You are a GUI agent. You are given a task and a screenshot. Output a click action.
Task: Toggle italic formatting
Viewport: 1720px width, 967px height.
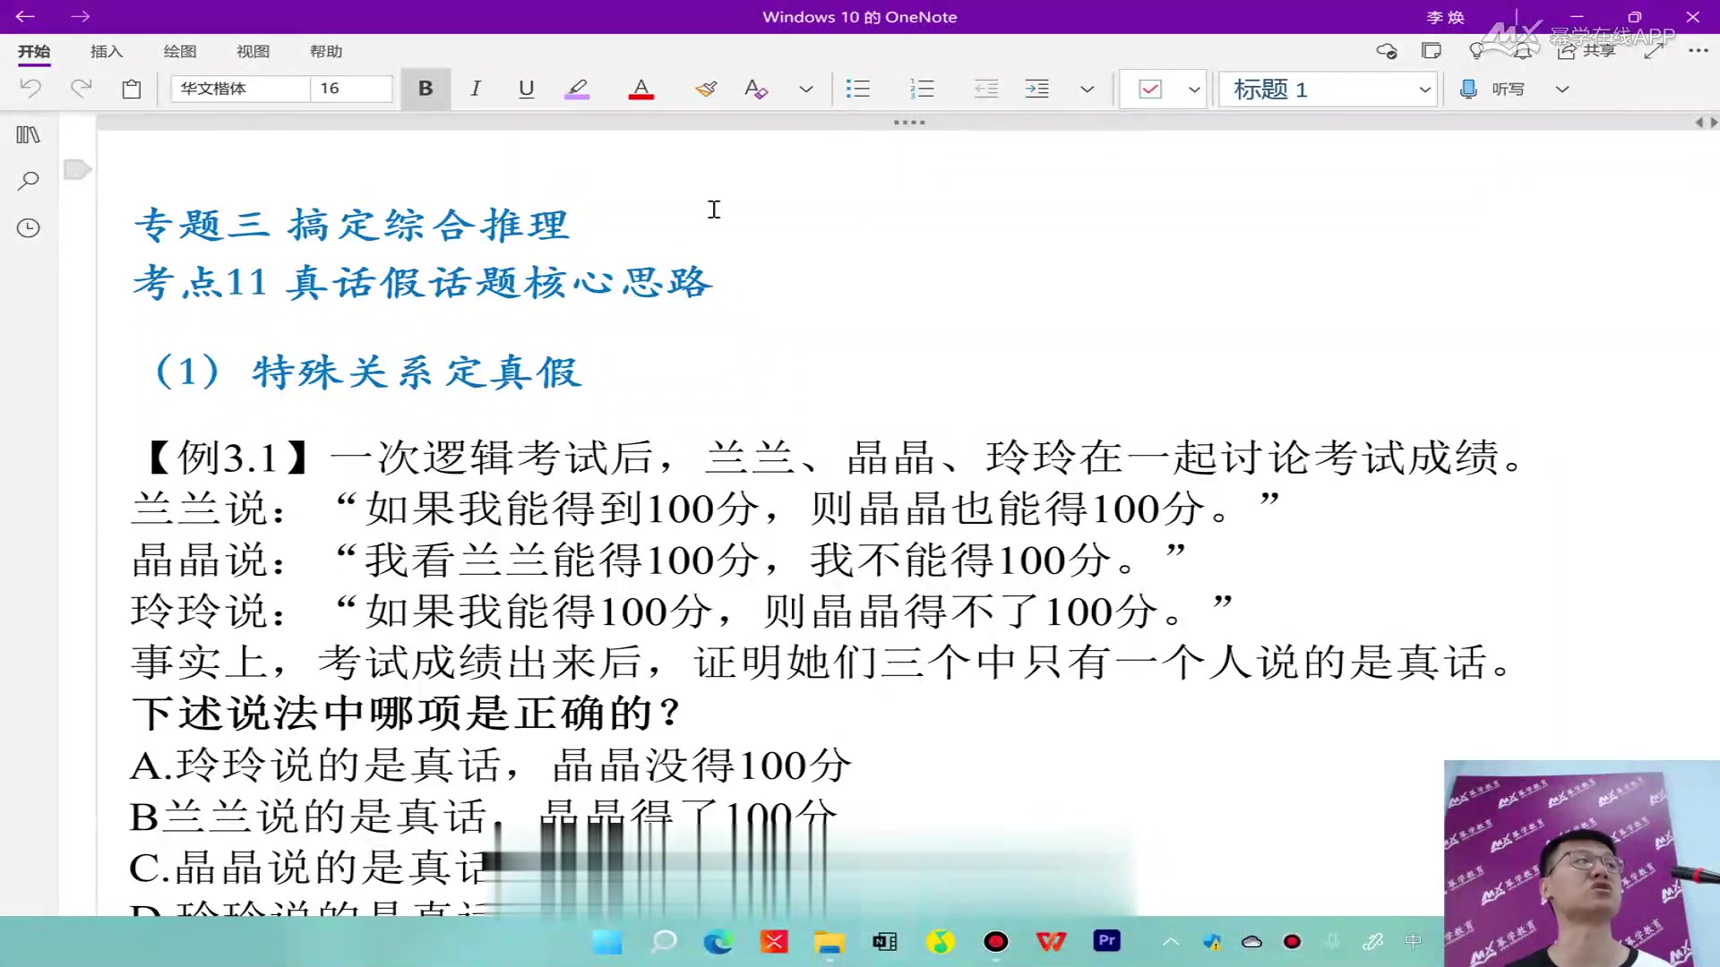[x=476, y=88]
